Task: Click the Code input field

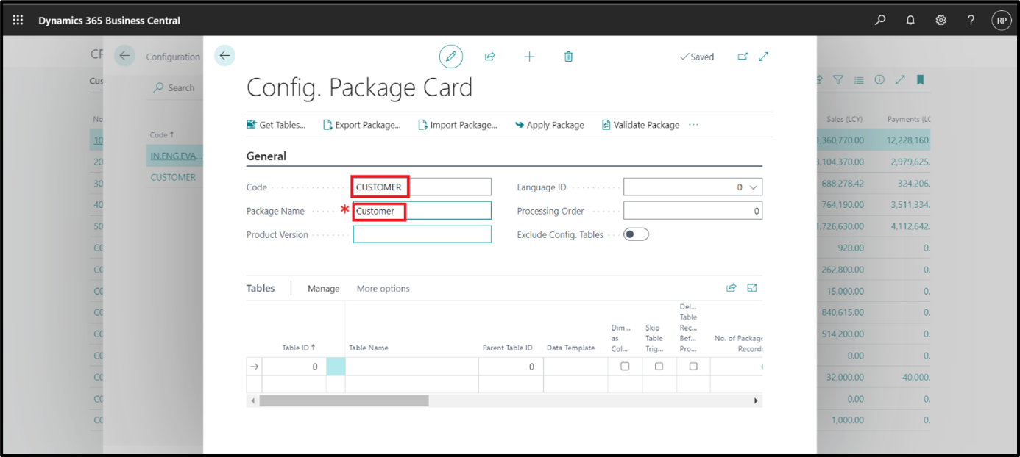Action: (x=422, y=187)
